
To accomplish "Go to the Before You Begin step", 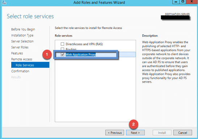I will click(x=23, y=29).
